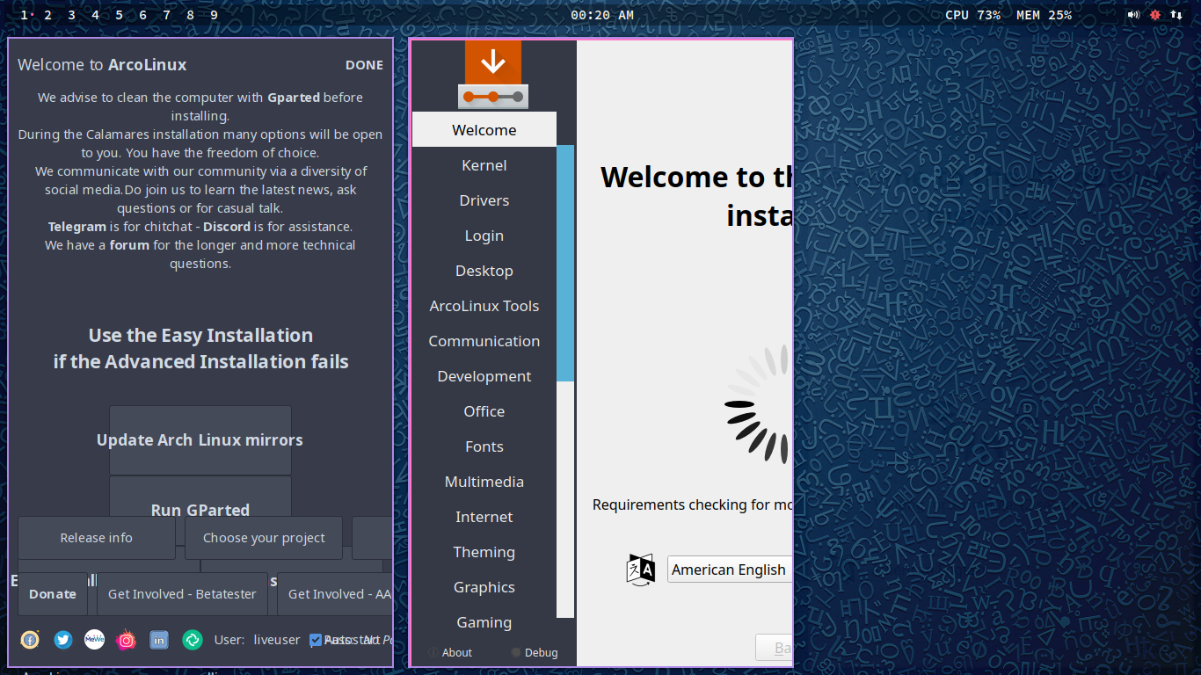This screenshot has width=1201, height=675.
Task: Open the LinkedIn icon link
Action: (159, 640)
